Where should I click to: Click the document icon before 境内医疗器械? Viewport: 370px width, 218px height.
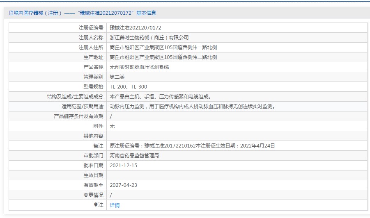tap(11, 13)
